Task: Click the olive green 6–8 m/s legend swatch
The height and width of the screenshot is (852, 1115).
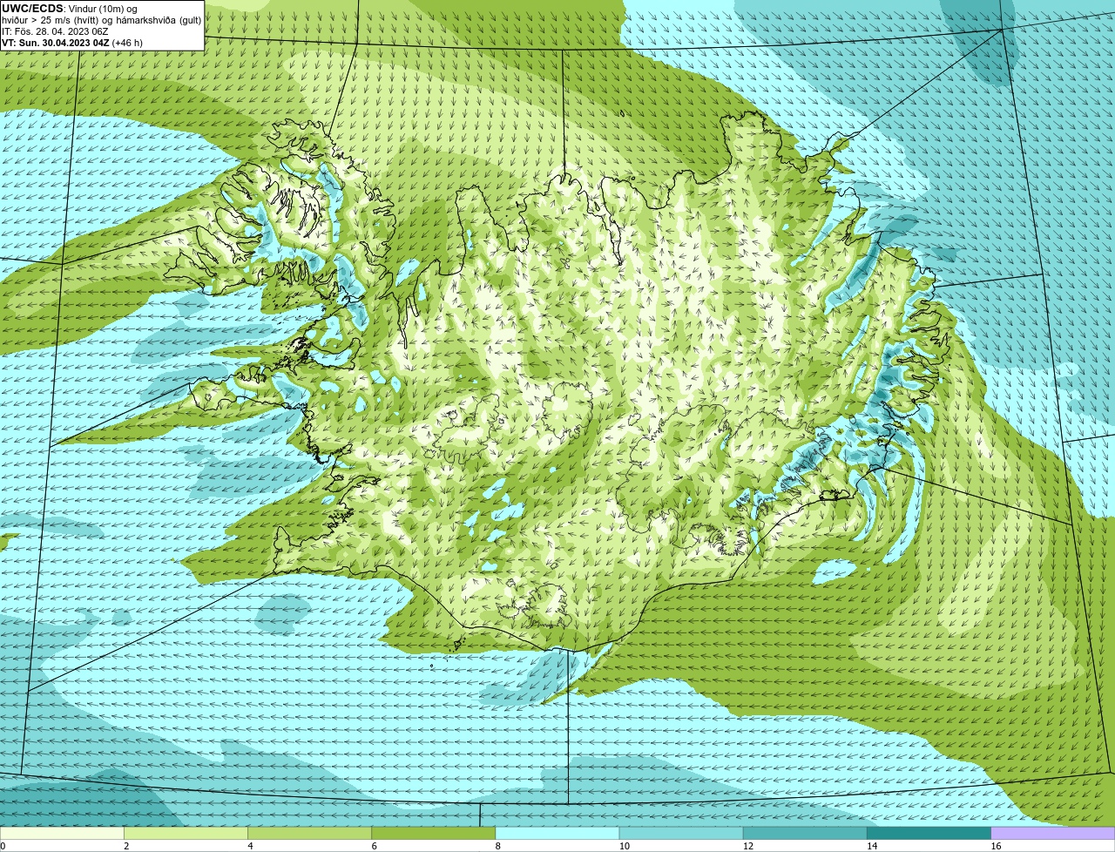Action: [433, 833]
